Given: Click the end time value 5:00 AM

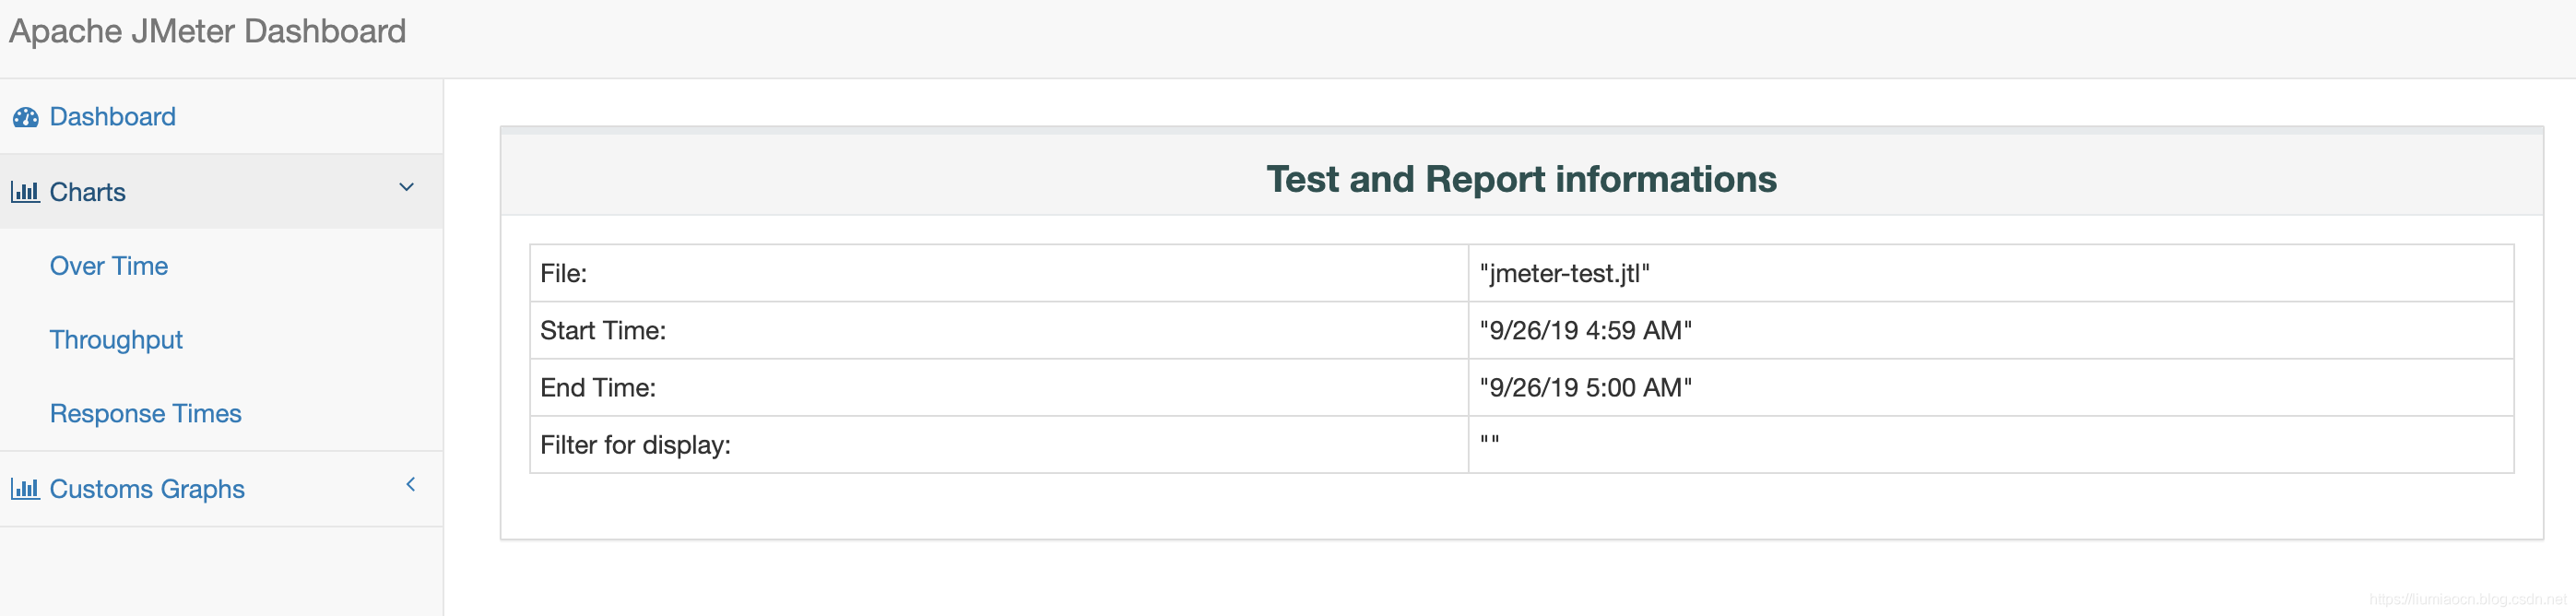Looking at the screenshot, I should coord(1585,388).
